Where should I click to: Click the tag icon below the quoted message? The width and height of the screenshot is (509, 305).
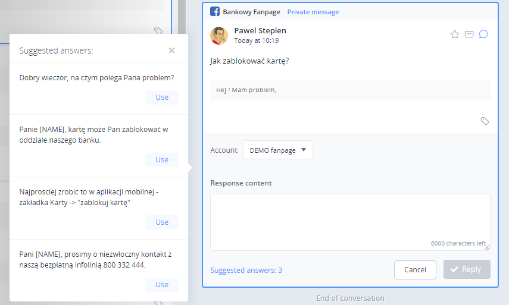pyautogui.click(x=485, y=121)
